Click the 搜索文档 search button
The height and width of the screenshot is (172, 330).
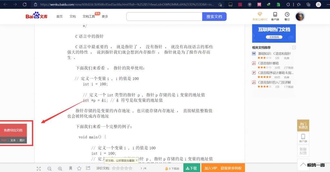point(214,17)
